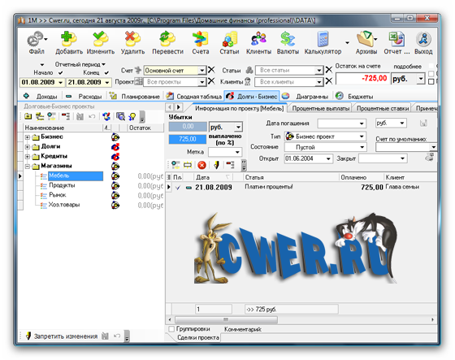Click the Перевести transfer icon
Image resolution: width=455 pixels, height=360 pixels.
click(167, 39)
